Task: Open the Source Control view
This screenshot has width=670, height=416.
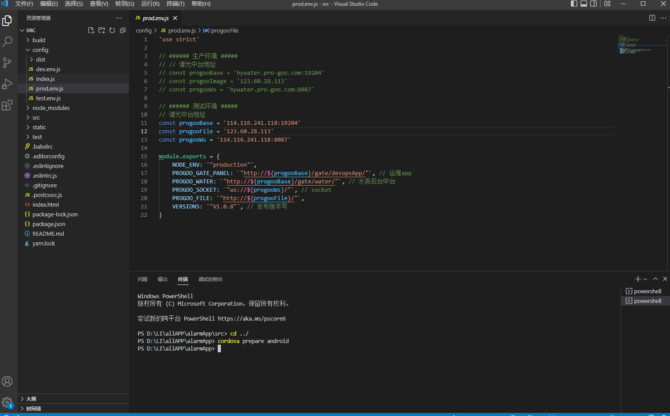Action: [7, 63]
